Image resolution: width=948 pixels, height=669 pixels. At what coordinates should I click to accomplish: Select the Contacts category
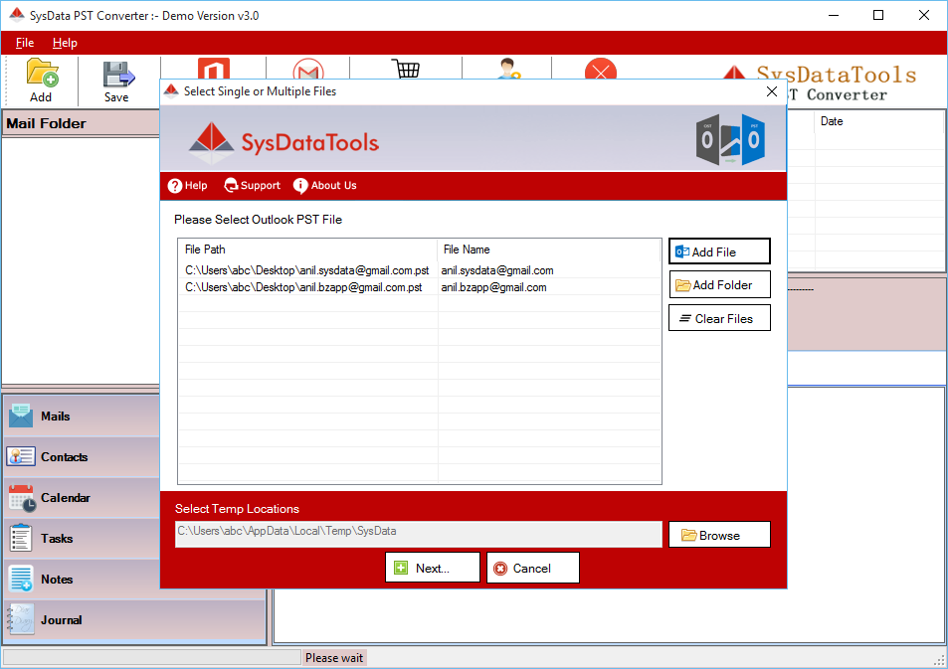(x=82, y=457)
